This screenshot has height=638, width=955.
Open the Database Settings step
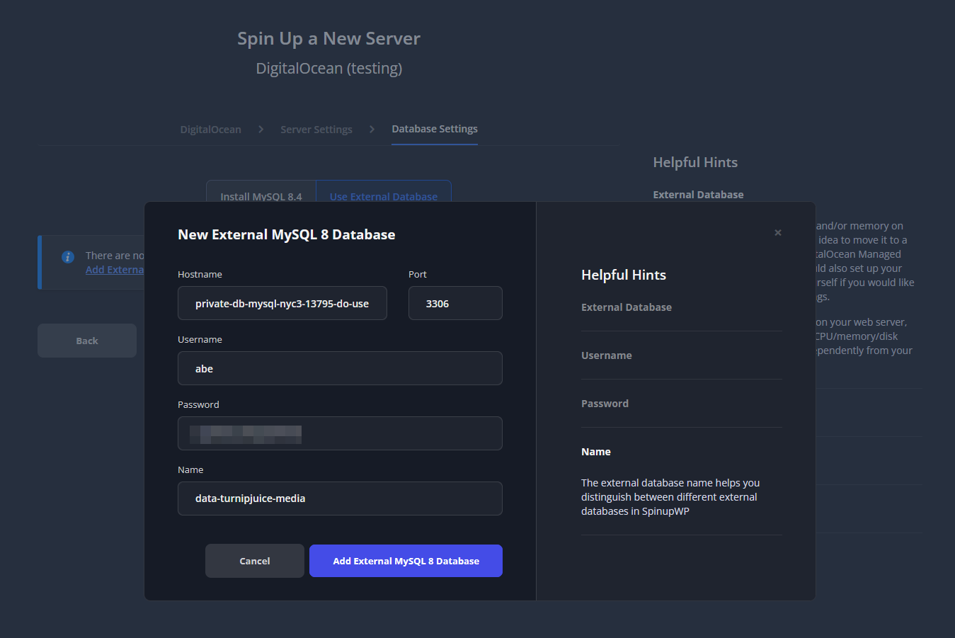tap(435, 129)
